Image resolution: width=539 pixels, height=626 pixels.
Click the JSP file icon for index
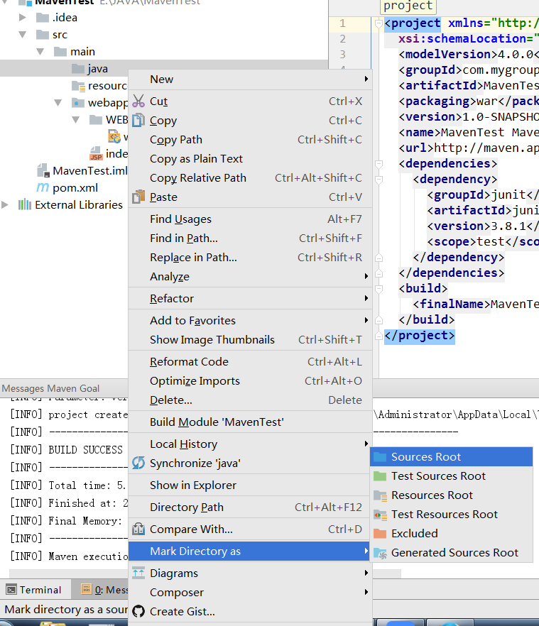96,153
